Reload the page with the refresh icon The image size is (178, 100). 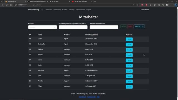pyautogui.click(x=7, y=5)
